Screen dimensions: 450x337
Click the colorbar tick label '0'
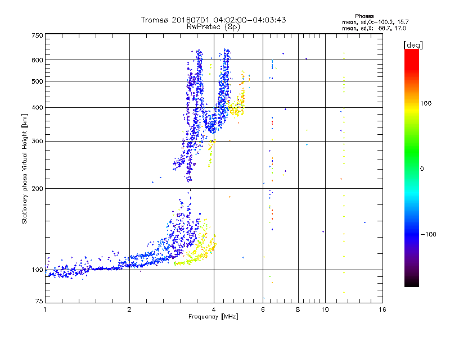click(x=422, y=169)
